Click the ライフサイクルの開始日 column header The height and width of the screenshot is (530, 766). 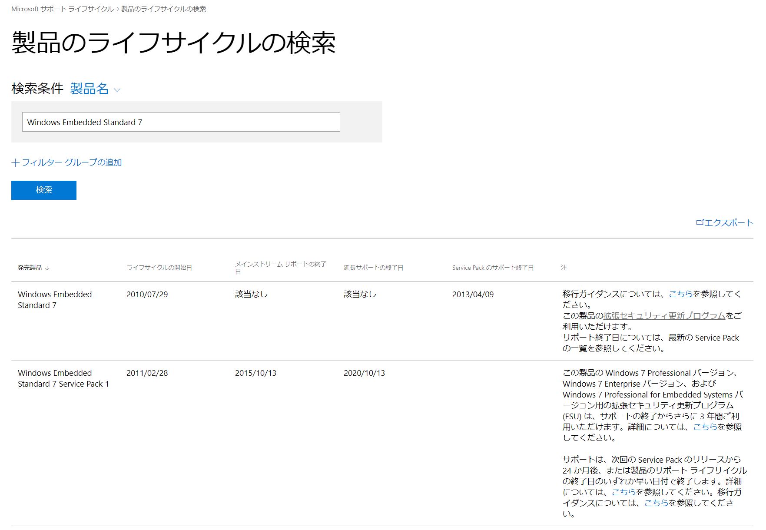point(159,268)
